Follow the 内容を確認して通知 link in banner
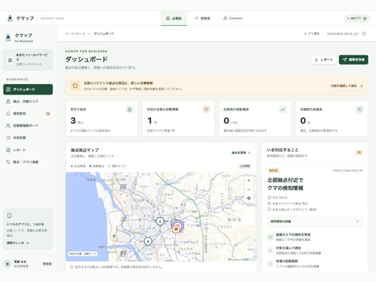Screen dimensions: 376x282 pos(347,86)
